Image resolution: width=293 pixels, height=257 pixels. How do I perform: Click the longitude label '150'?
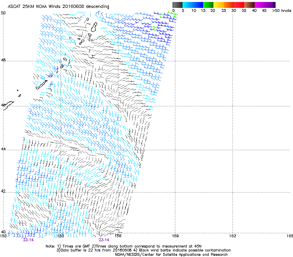coord(3,236)
